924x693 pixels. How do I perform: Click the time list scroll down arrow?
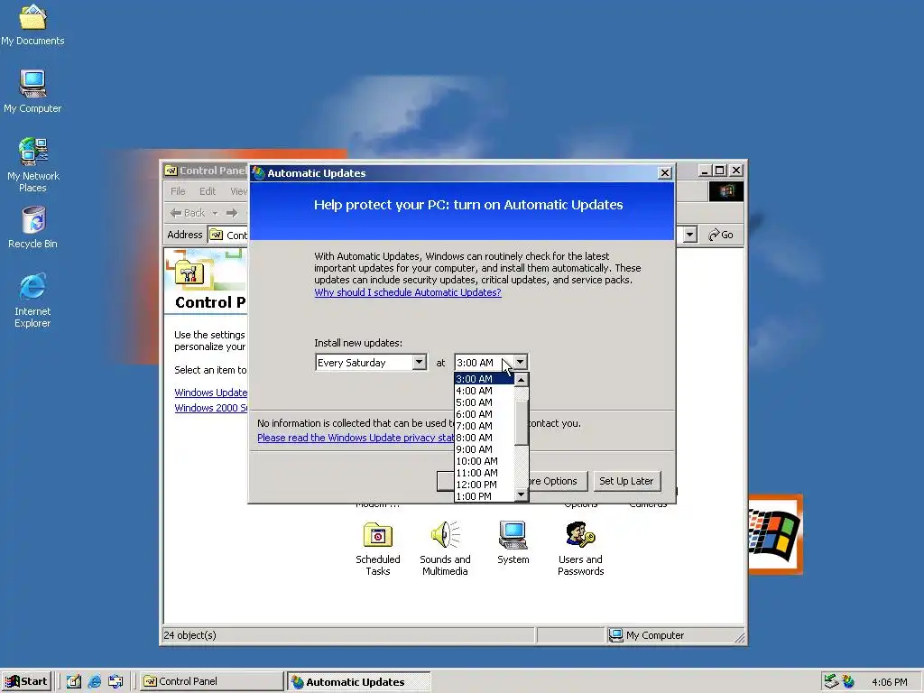pyautogui.click(x=521, y=494)
